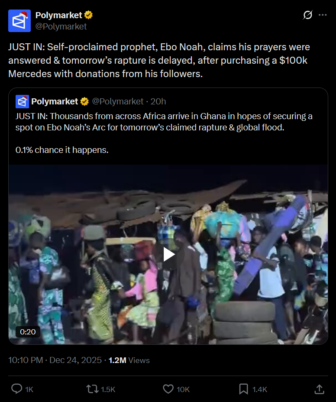Click the quoted tweet's Polymarket avatar
This screenshot has width=336, height=402.
22,101
